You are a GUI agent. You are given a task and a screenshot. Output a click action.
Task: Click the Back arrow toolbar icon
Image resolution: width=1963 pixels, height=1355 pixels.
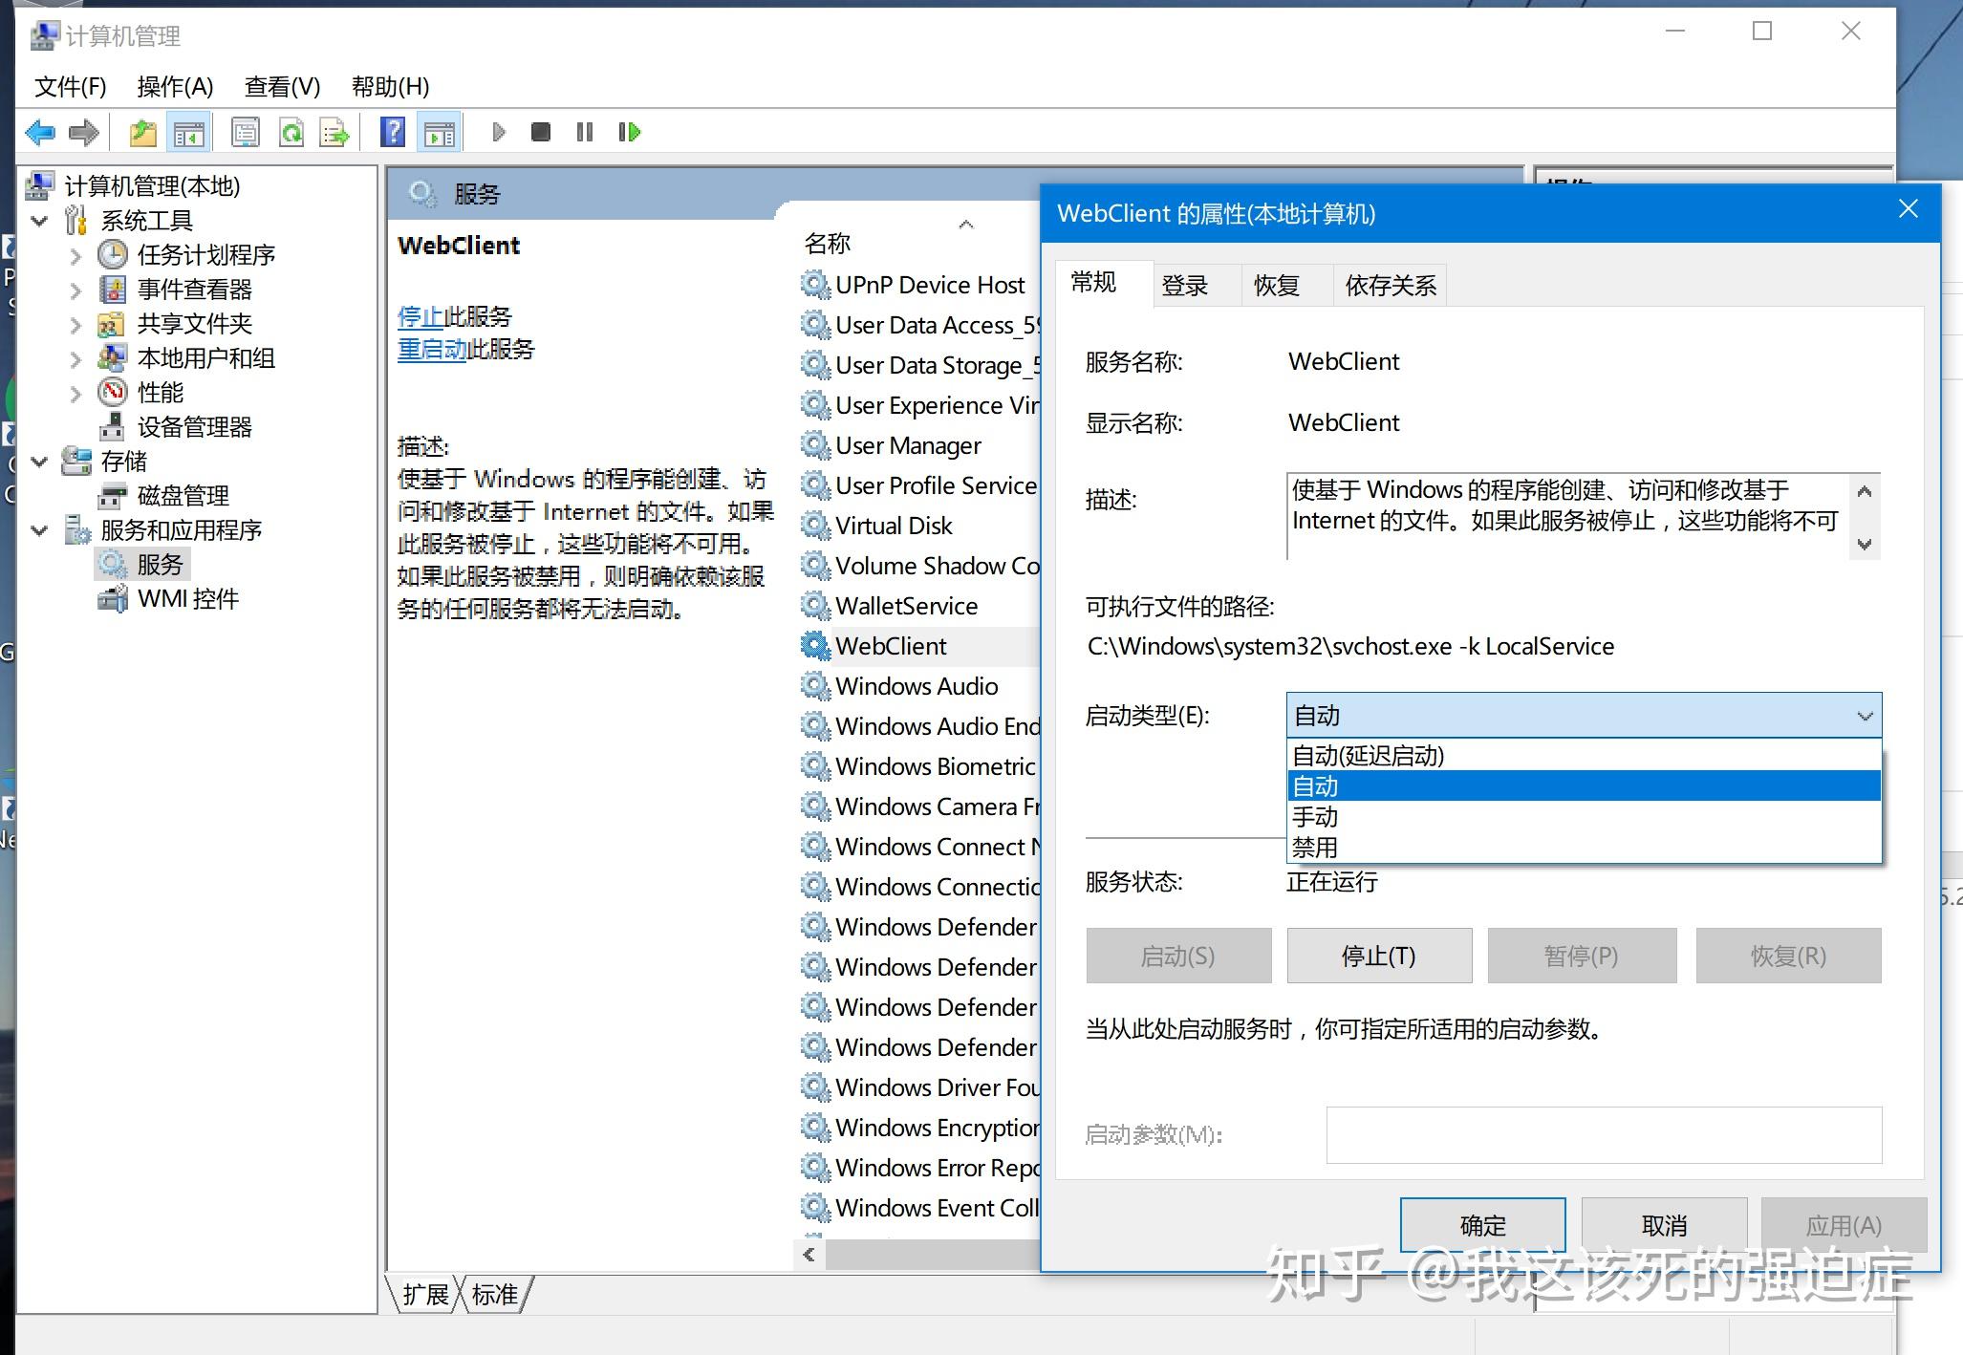pos(40,132)
